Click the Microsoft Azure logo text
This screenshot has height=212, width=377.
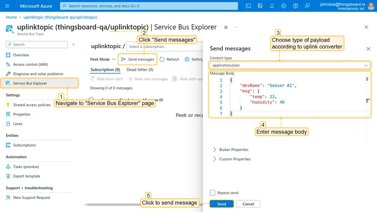point(36,6)
